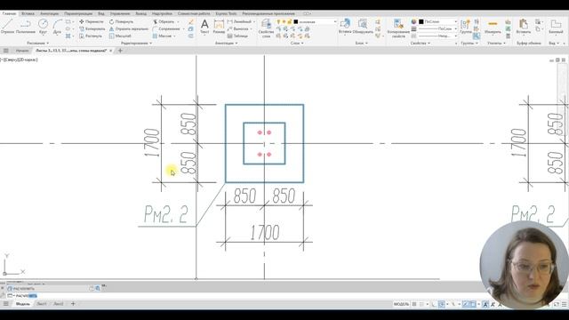Click the viewport label [Сверху][2D-каркас]
Viewport: 569px width, 320px height.
tap(20, 60)
